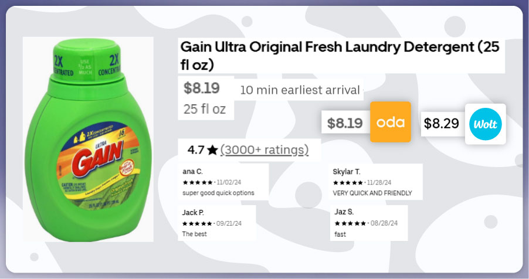Click the $8.19 oda price tag
The width and height of the screenshot is (529, 279).
click(x=345, y=123)
